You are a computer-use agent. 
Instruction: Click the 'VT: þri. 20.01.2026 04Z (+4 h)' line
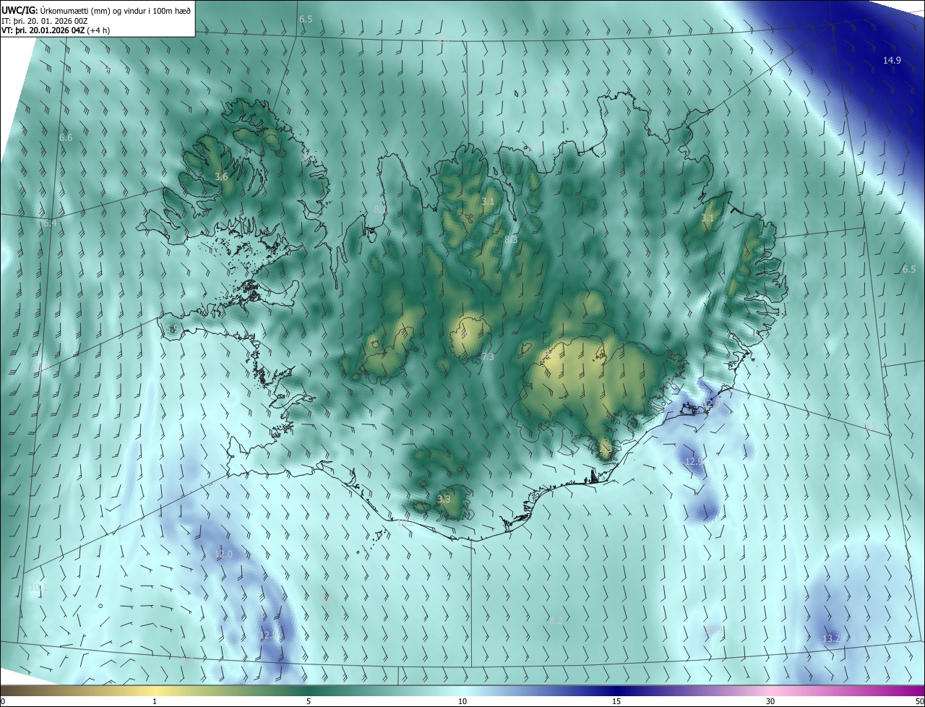(x=54, y=30)
